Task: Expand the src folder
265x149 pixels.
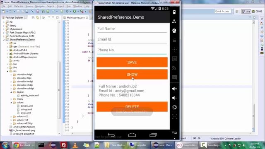Action: (7, 43)
